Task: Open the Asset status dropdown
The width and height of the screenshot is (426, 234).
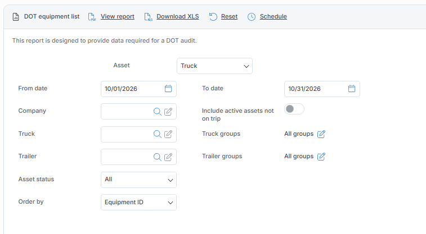Action: click(x=138, y=180)
